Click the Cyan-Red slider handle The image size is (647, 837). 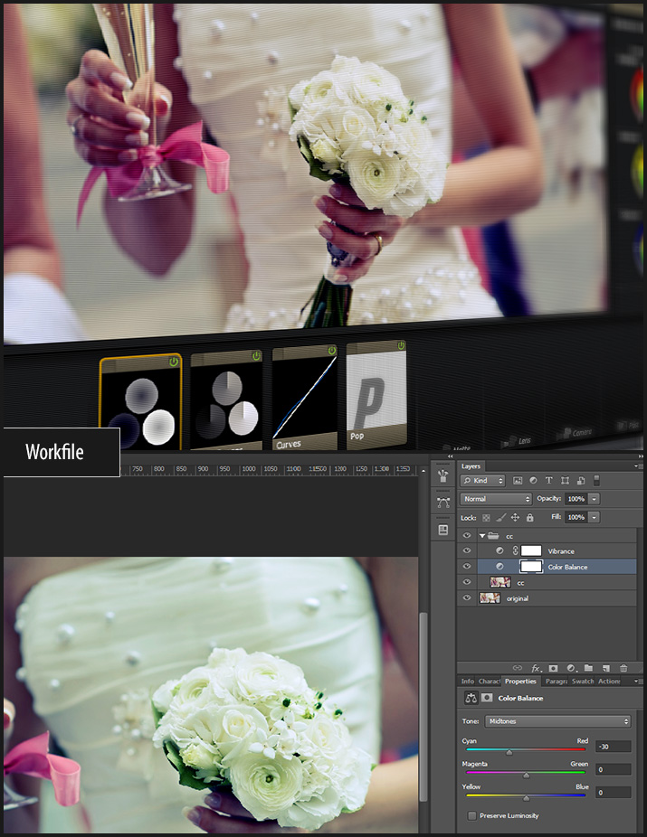point(509,752)
